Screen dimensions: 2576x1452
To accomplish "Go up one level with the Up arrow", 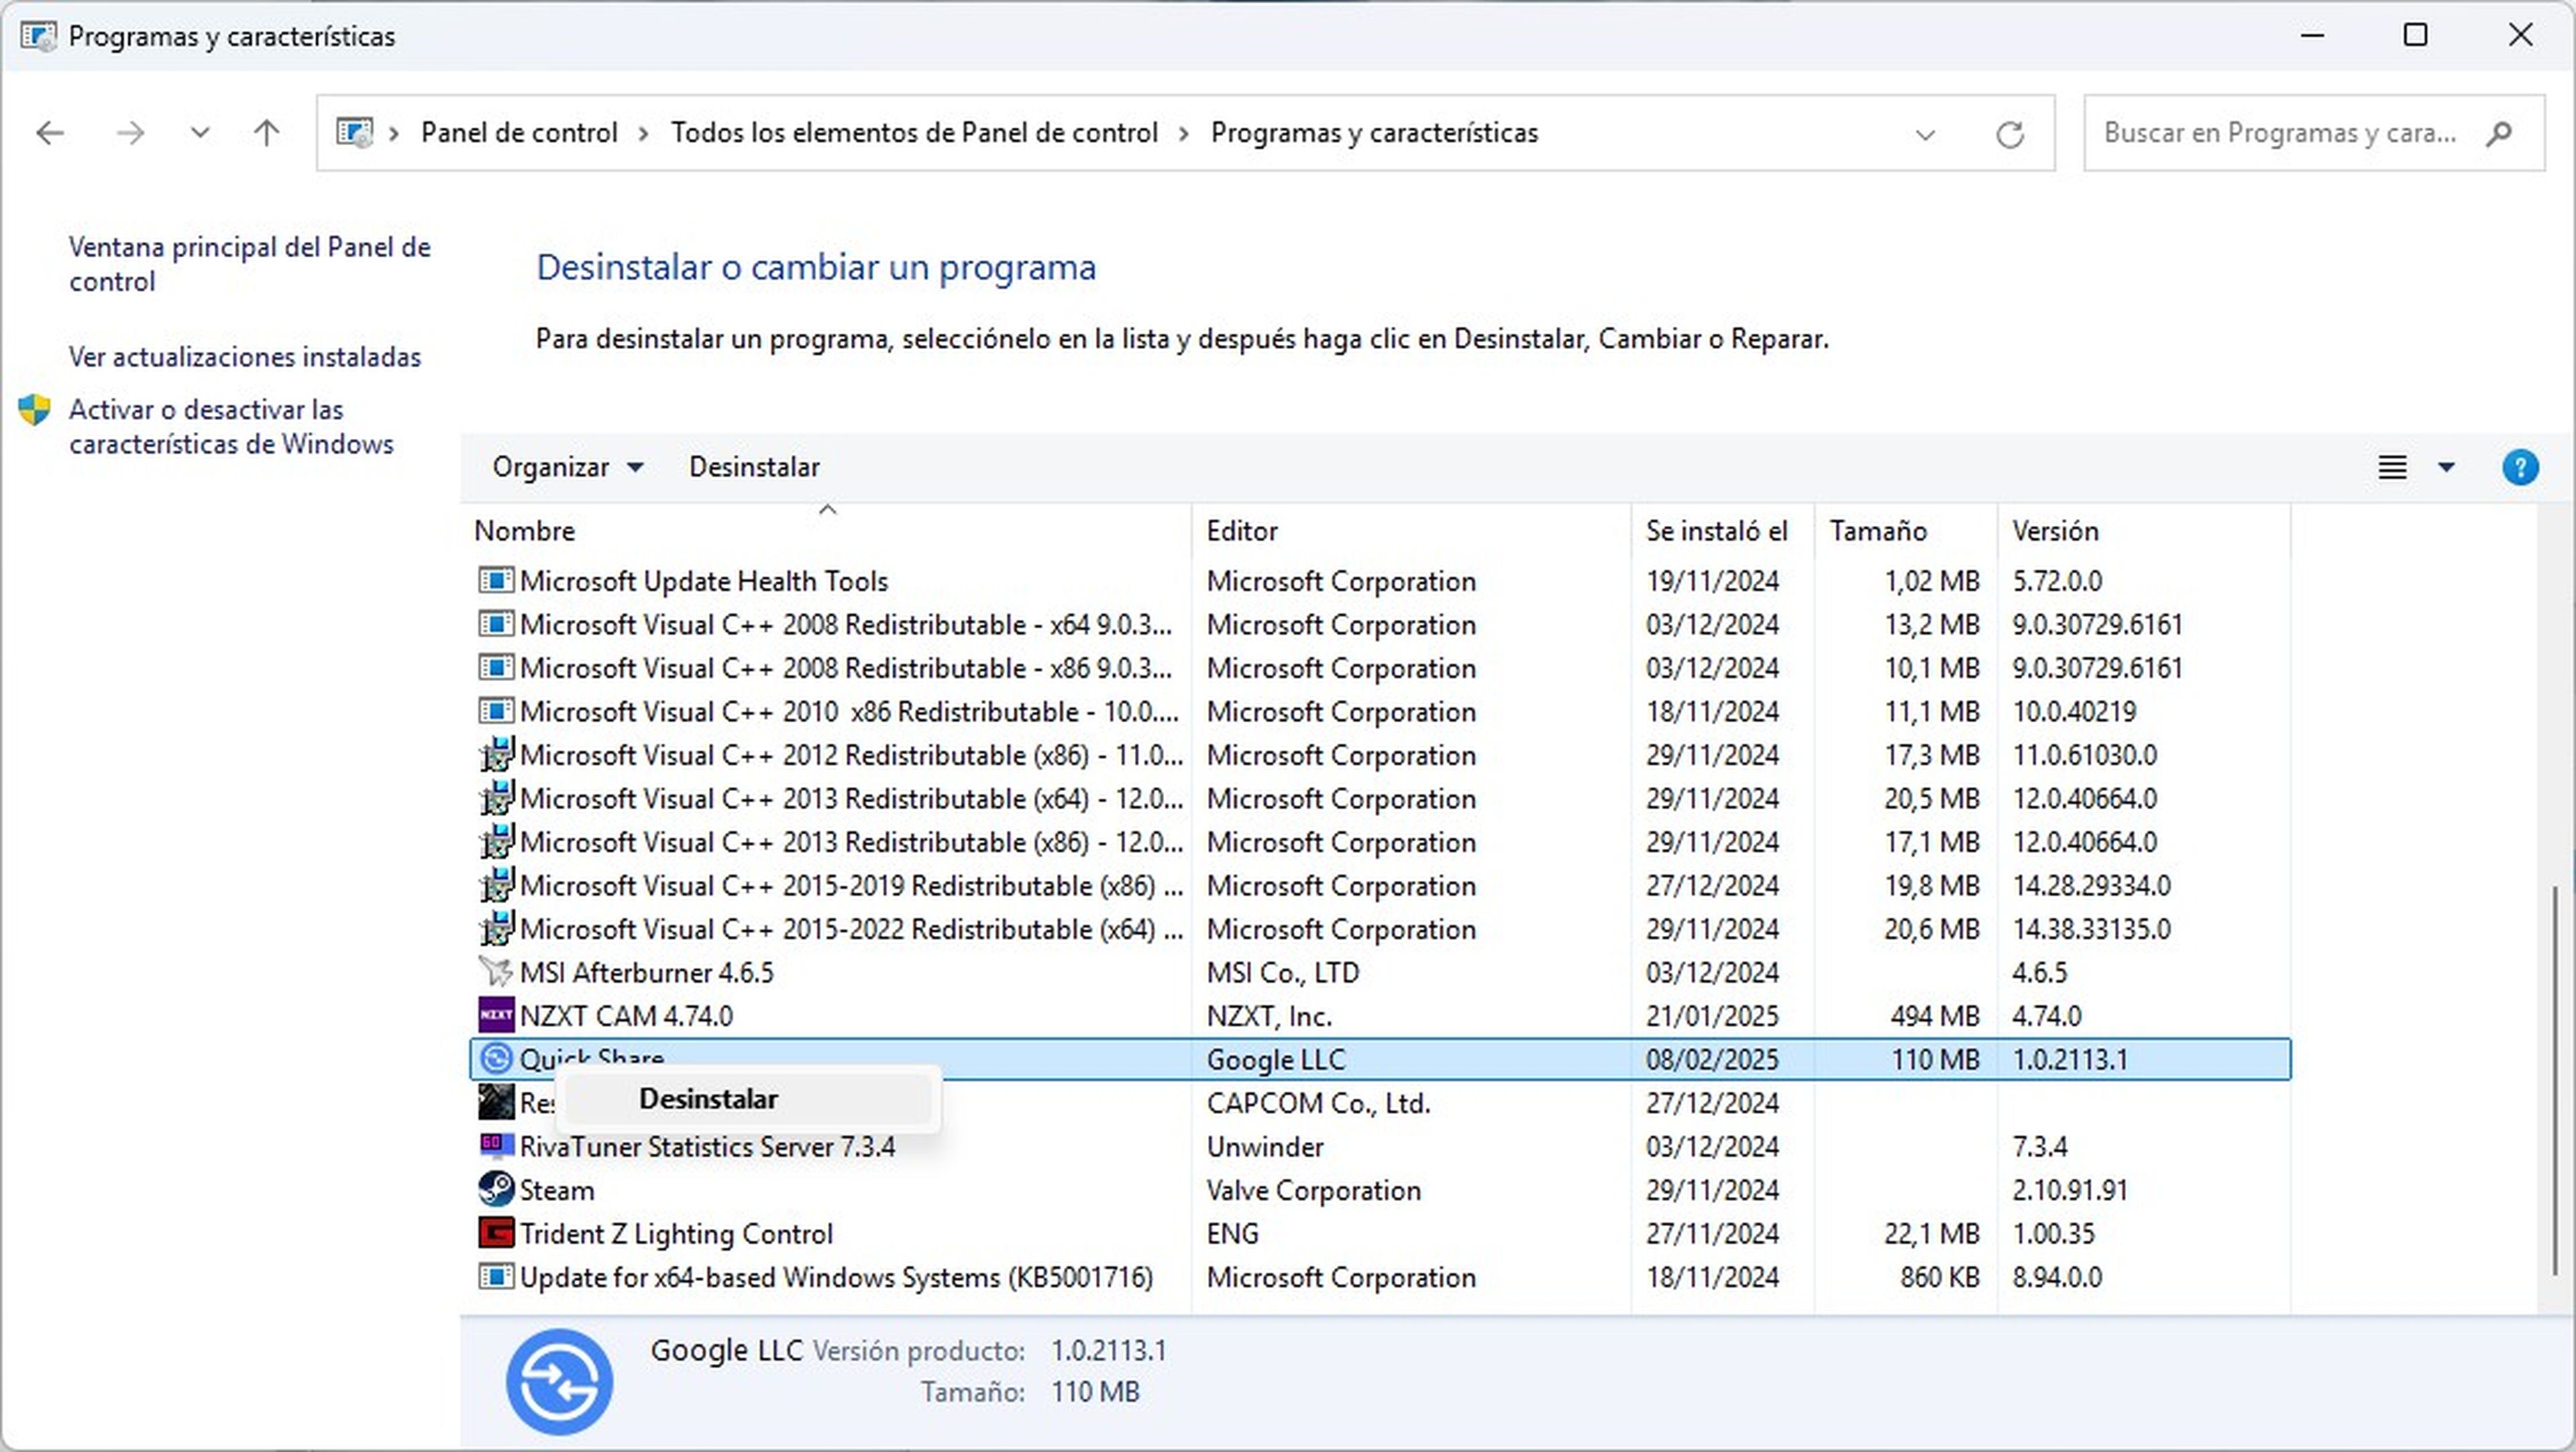I will tap(266, 133).
